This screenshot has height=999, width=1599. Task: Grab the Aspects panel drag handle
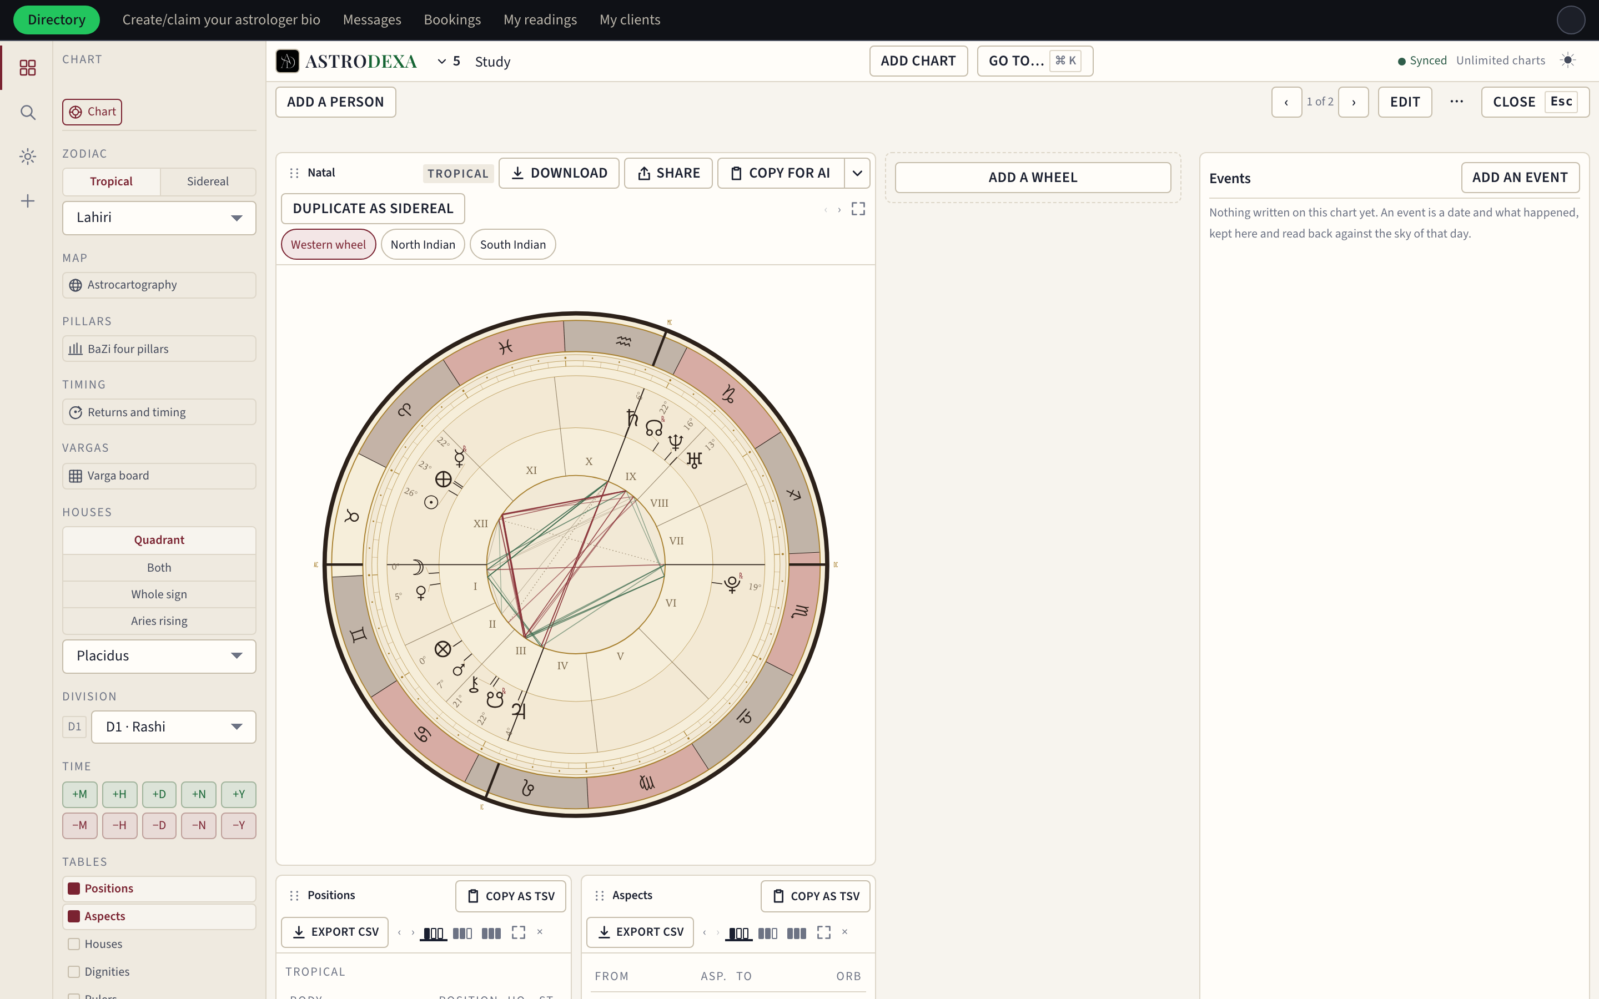tap(599, 895)
